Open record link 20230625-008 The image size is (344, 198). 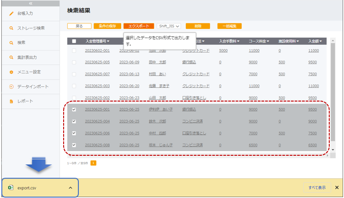tap(97, 145)
